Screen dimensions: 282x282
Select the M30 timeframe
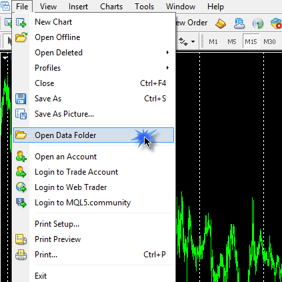pos(269,41)
